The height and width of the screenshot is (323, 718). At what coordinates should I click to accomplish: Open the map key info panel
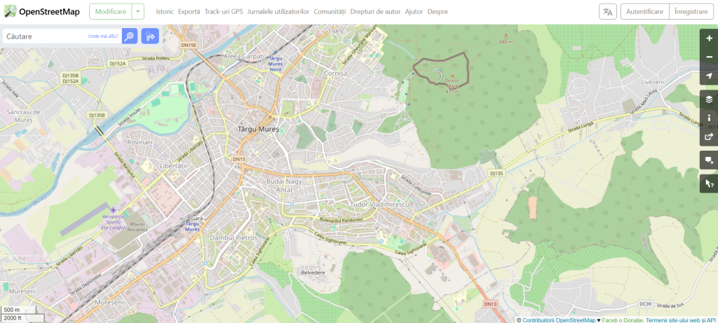[709, 118]
